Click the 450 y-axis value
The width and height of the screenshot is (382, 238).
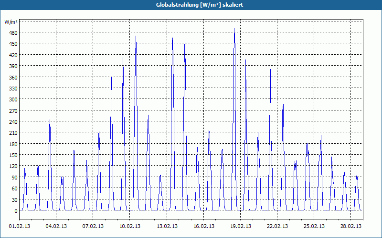point(13,44)
